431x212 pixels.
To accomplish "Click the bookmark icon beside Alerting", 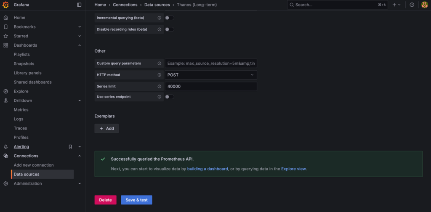I will (70, 147).
